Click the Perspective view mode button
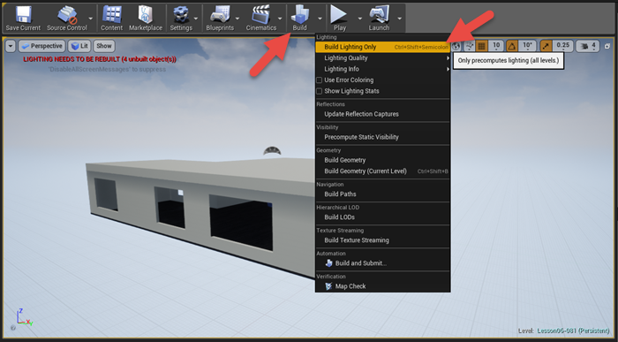 pyautogui.click(x=41, y=46)
